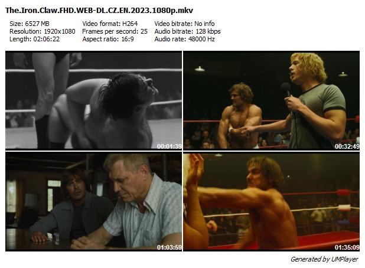Select the 01:35:09 timestamp overlay

[347, 247]
